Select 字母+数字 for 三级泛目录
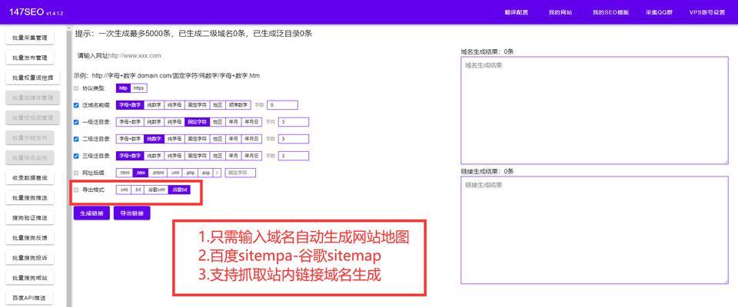Viewport: 738px width, 307px height. click(129, 156)
